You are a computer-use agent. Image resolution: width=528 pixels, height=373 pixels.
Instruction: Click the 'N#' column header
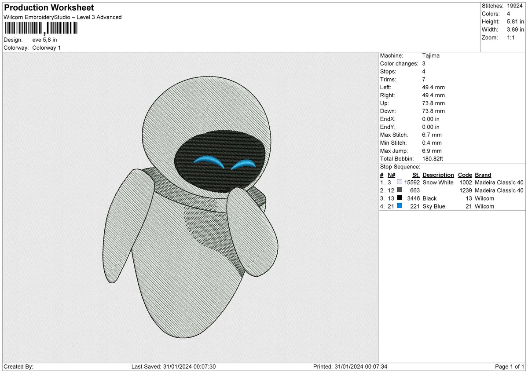(x=392, y=175)
